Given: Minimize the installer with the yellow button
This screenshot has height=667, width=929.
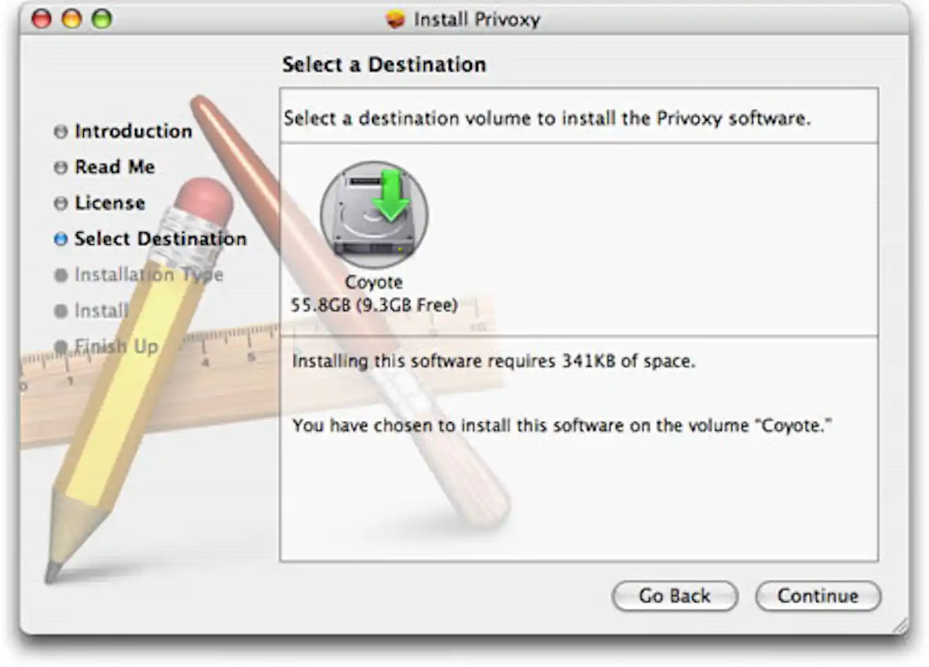Looking at the screenshot, I should (x=72, y=19).
